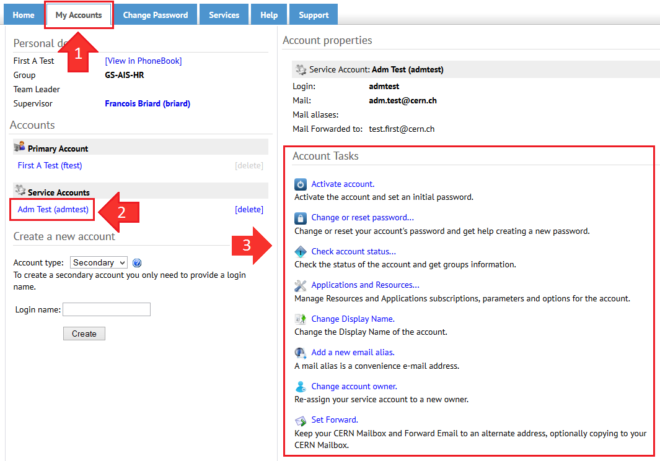This screenshot has height=461, width=660.
Task: Open the Account type dropdown showing Secondary
Action: tap(99, 262)
